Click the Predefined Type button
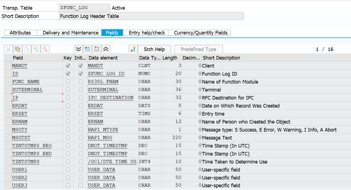 pyautogui.click(x=198, y=49)
